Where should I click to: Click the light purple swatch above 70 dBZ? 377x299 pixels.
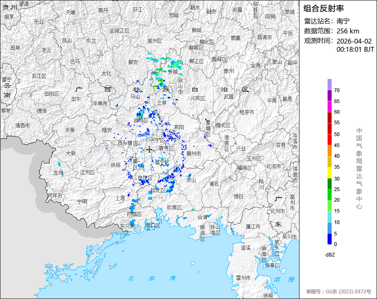[330, 84]
